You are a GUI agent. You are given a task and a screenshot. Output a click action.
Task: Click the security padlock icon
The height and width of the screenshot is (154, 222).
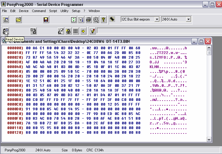[x=68, y=31]
